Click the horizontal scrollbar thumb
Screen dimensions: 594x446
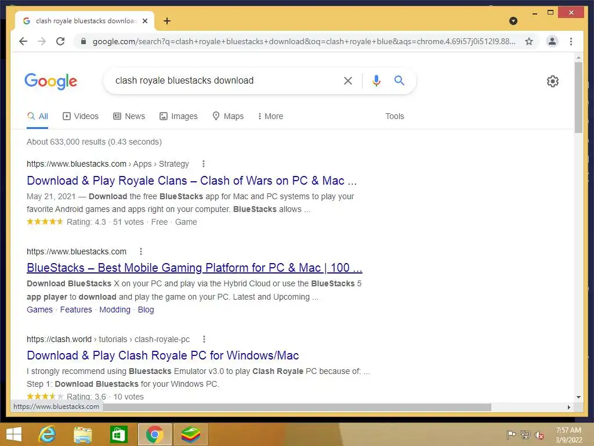[x=298, y=407]
